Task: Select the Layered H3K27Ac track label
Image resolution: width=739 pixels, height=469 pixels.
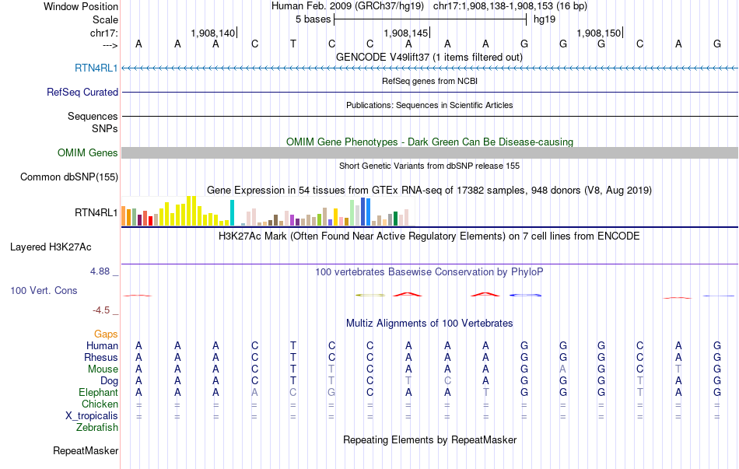Action: 51,247
